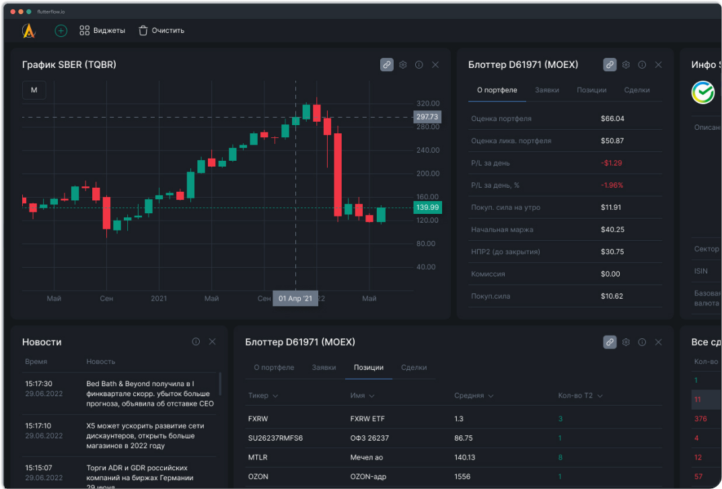The width and height of the screenshot is (722, 489).
Task: Click the OZON-адр name cell
Action: pyautogui.click(x=368, y=477)
